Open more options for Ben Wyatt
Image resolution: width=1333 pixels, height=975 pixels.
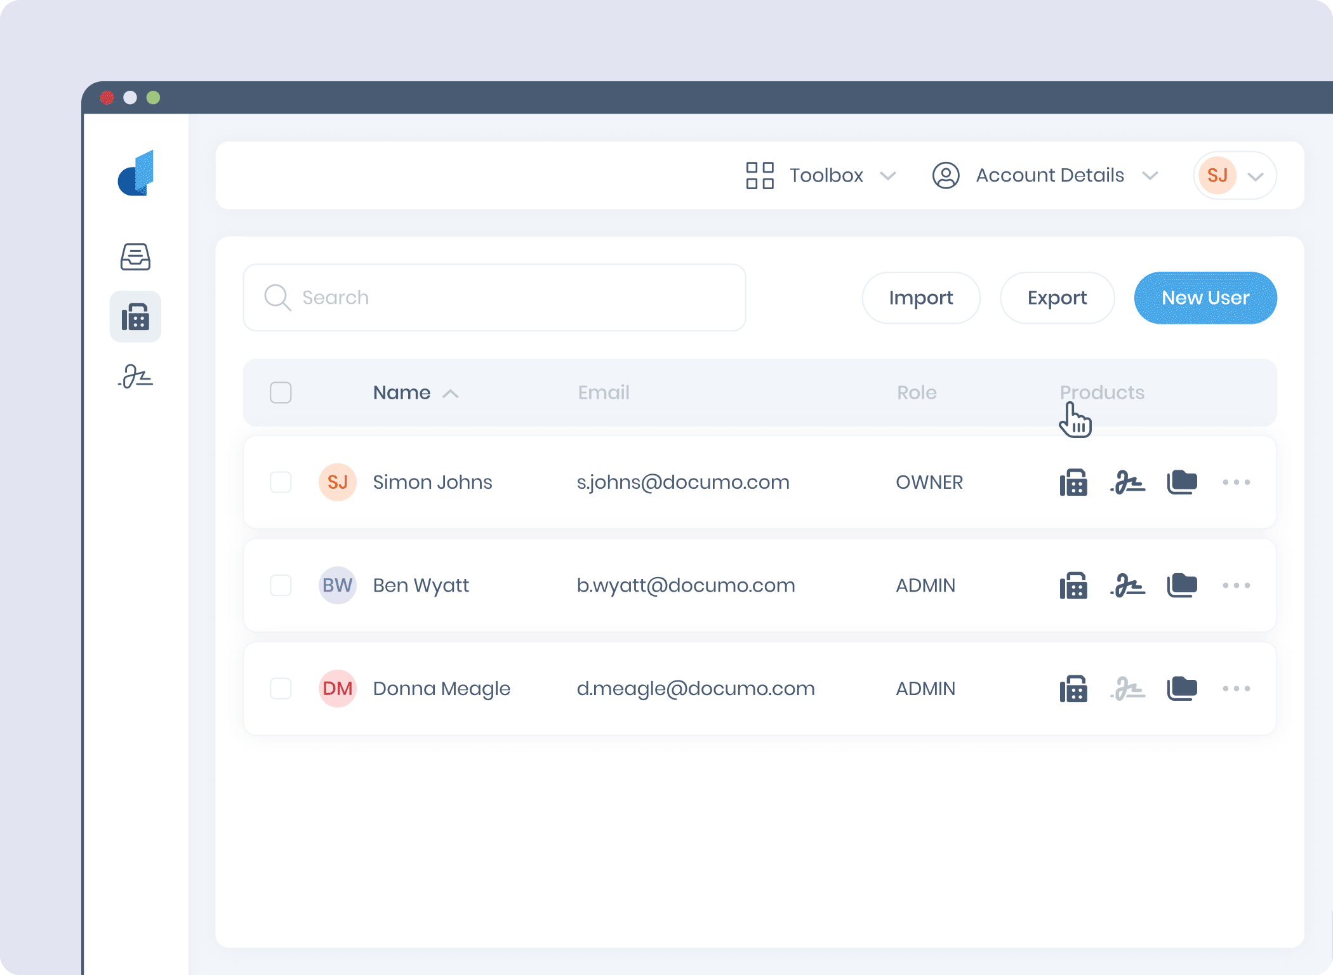pos(1236,585)
